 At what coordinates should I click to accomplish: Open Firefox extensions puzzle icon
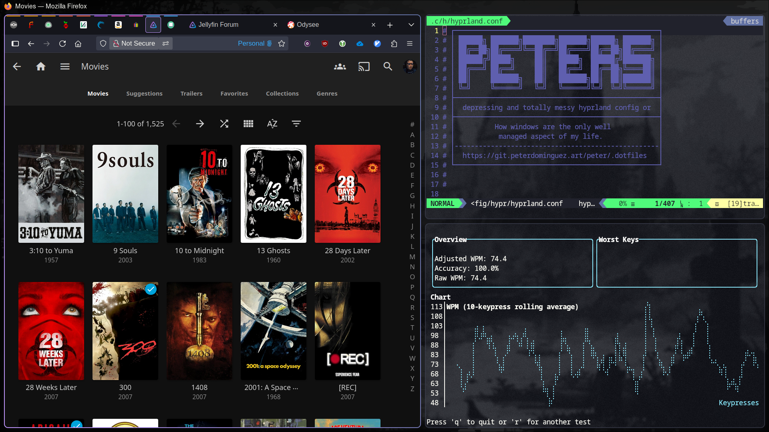[394, 44]
